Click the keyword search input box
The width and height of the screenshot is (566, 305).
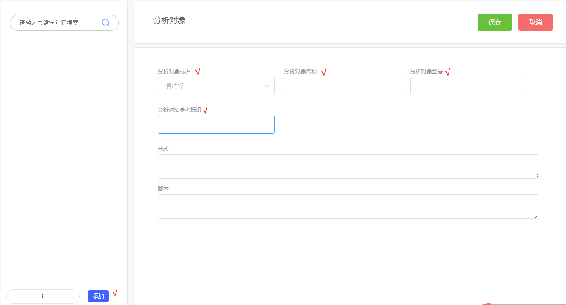57,23
